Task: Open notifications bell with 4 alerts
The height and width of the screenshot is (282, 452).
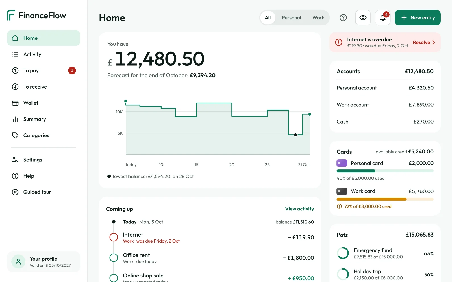Action: coord(383,18)
